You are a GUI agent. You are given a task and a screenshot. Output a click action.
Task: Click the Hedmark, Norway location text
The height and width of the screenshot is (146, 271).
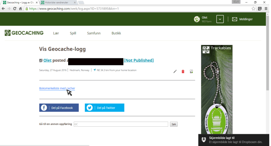tap(79, 70)
